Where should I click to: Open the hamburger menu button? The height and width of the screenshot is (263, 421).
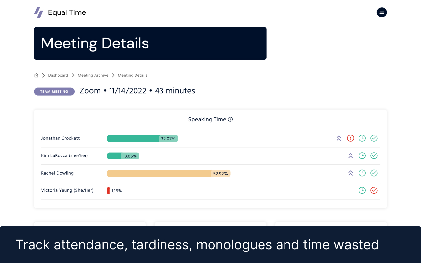(x=382, y=12)
